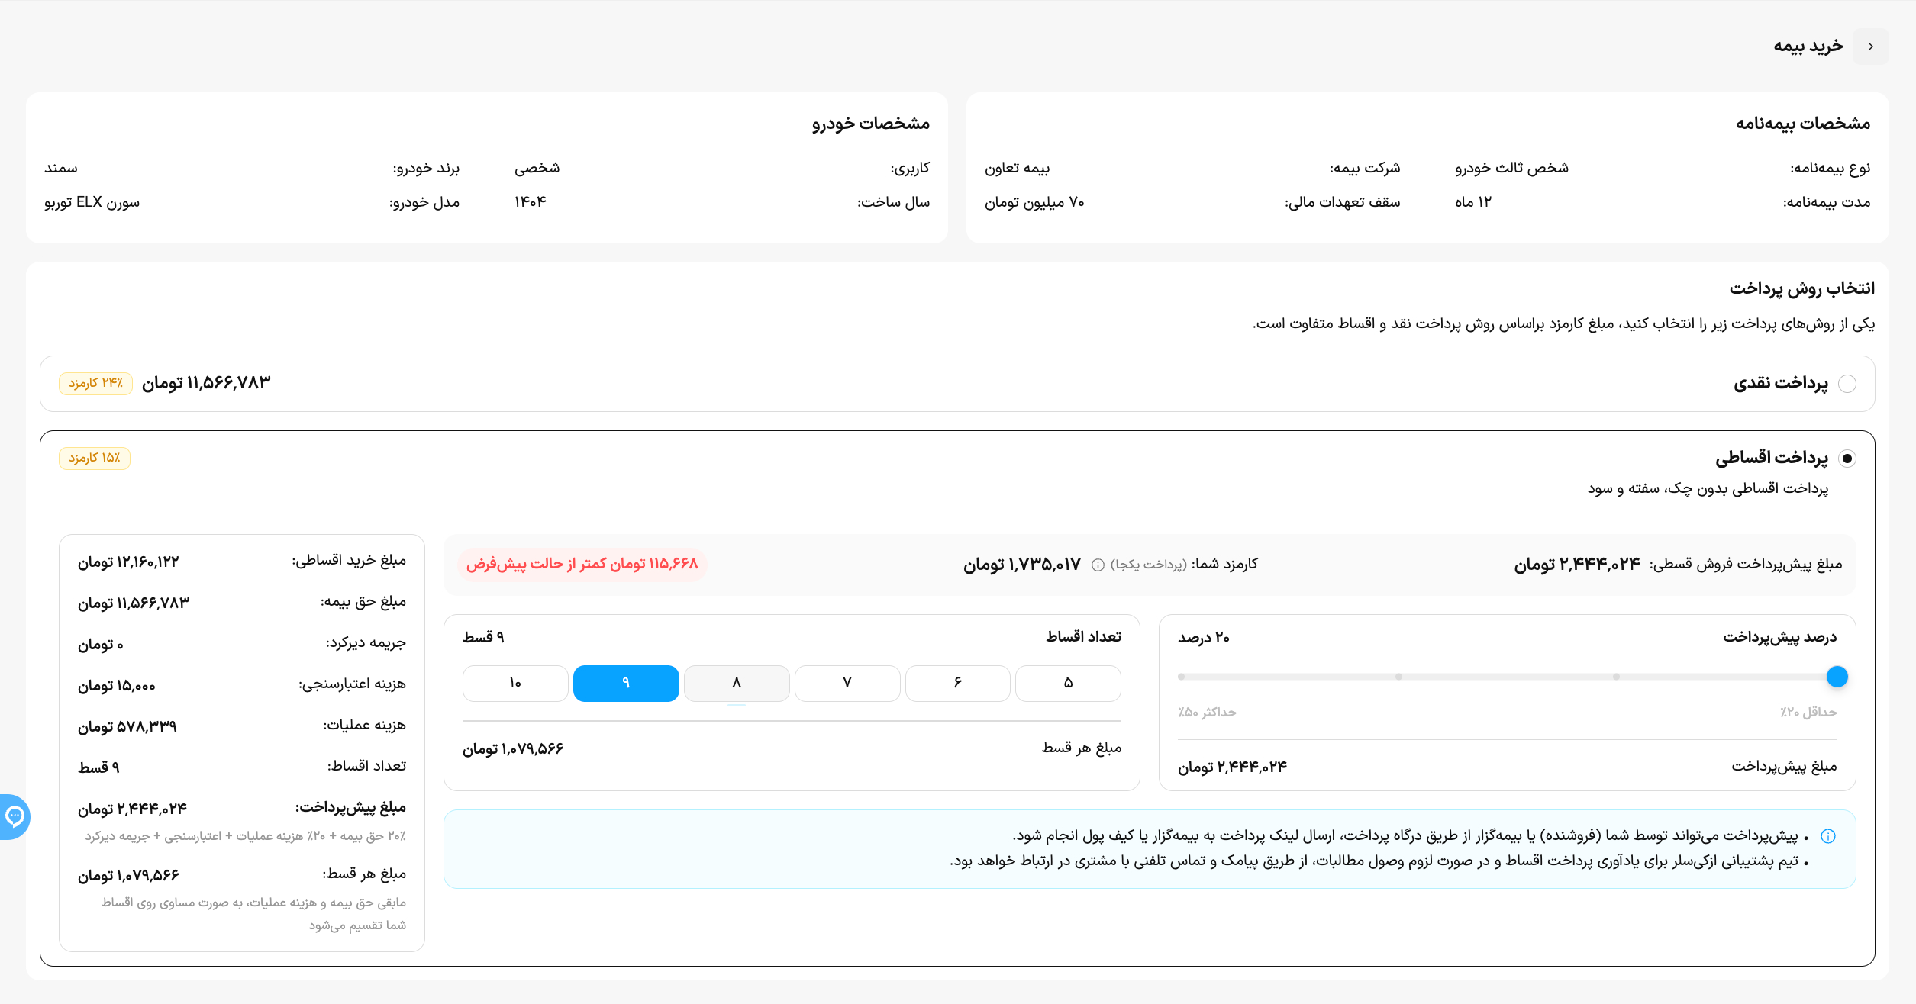Click the هزینه عملیات value ۵۷۸,۳۳۹ تومان
The image size is (1916, 1004).
point(127,726)
